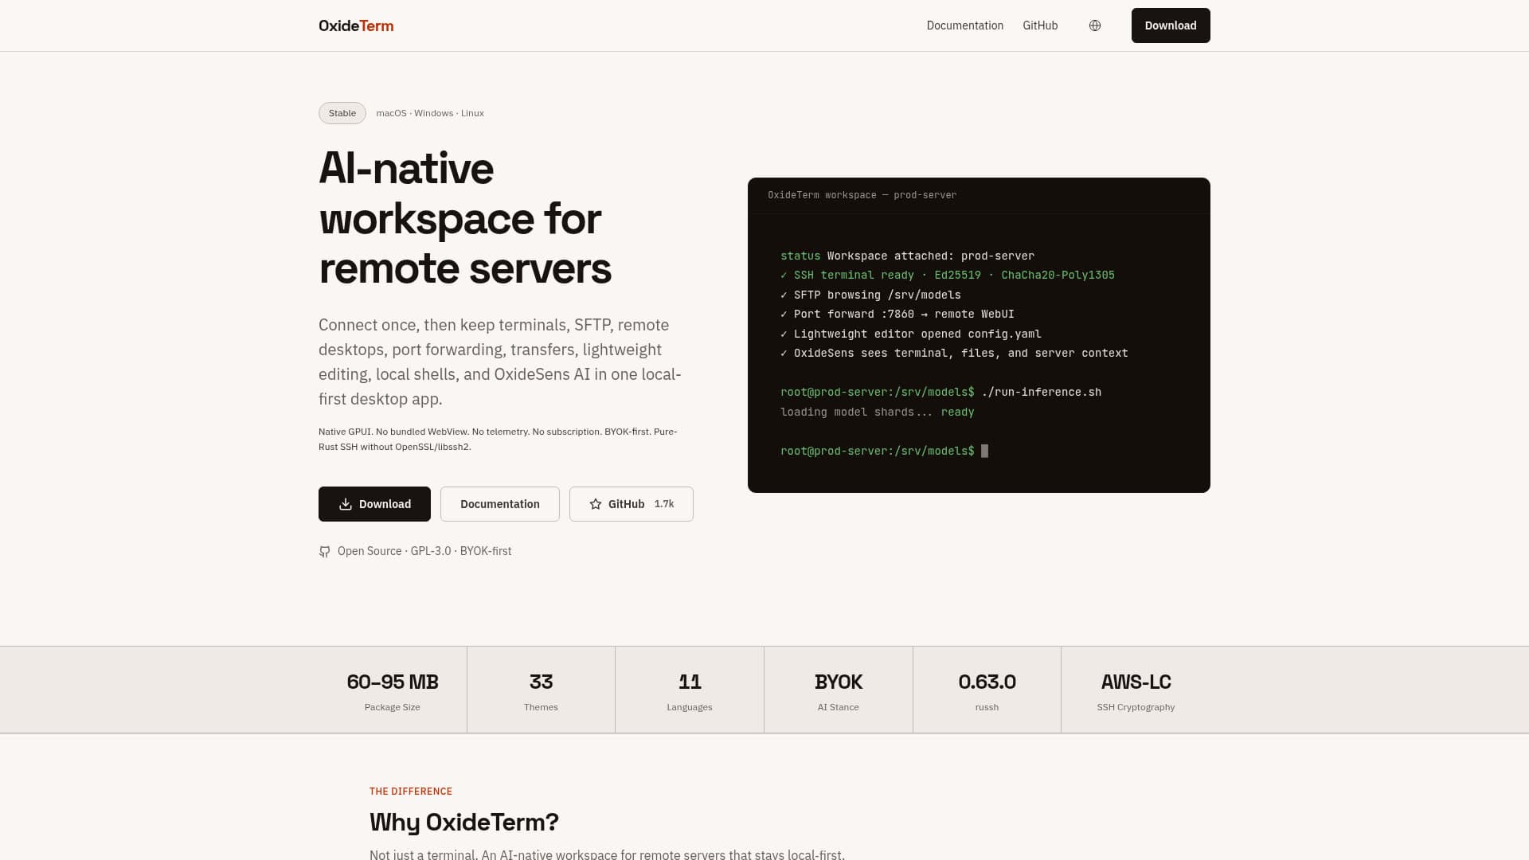The height and width of the screenshot is (860, 1529).
Task: Click the Stable badge
Action: [342, 113]
